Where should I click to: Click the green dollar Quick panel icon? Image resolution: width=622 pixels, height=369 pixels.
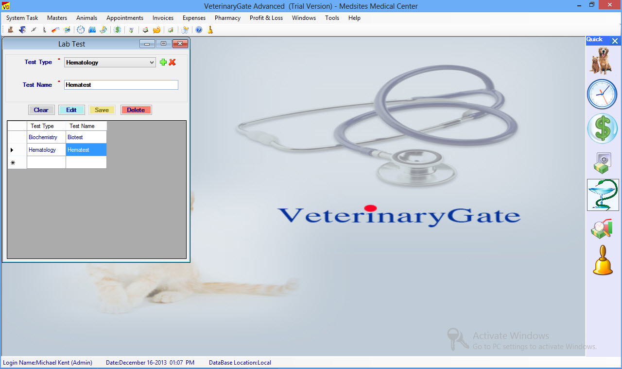pyautogui.click(x=602, y=128)
